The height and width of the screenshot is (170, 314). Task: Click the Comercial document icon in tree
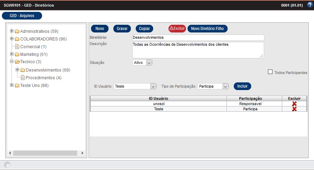point(17,46)
